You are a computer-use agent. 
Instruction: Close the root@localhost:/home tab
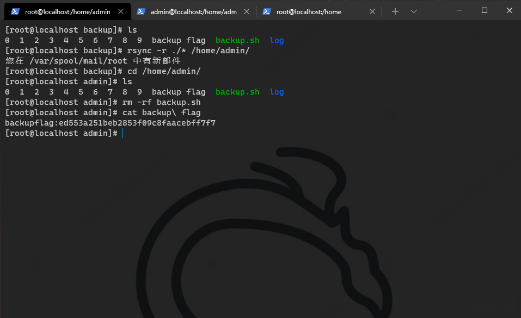pos(372,11)
